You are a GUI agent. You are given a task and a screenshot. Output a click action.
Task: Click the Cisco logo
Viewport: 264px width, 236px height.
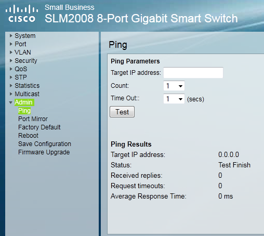pyautogui.click(x=22, y=14)
